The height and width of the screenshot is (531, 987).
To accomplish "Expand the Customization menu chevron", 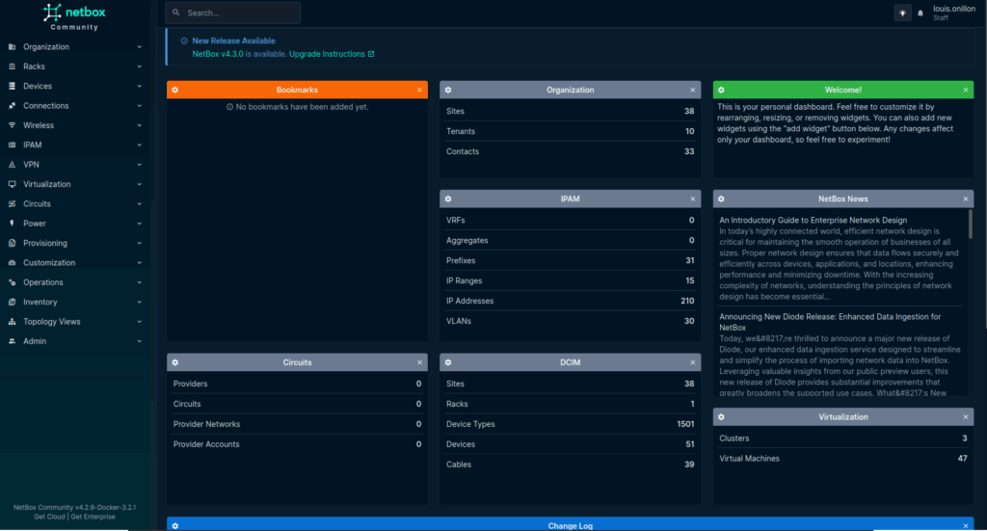I will pos(139,262).
